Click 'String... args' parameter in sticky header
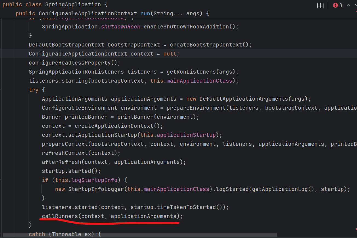Screen dimensions: 357x238 (176, 13)
